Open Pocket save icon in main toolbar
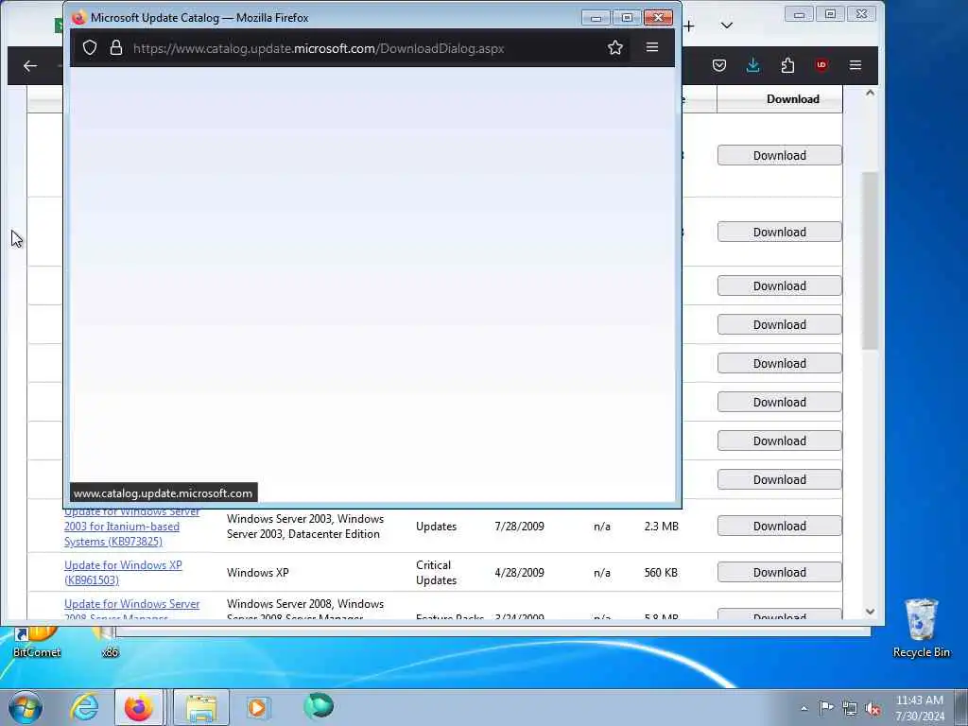Screen dimensions: 968x726 pos(719,65)
